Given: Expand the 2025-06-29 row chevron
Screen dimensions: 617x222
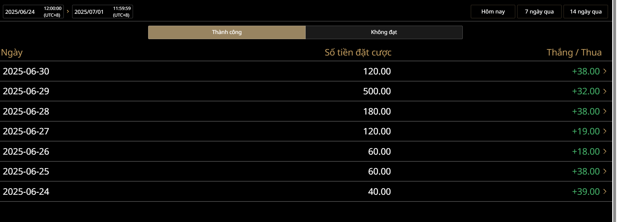Looking at the screenshot, I should point(605,91).
